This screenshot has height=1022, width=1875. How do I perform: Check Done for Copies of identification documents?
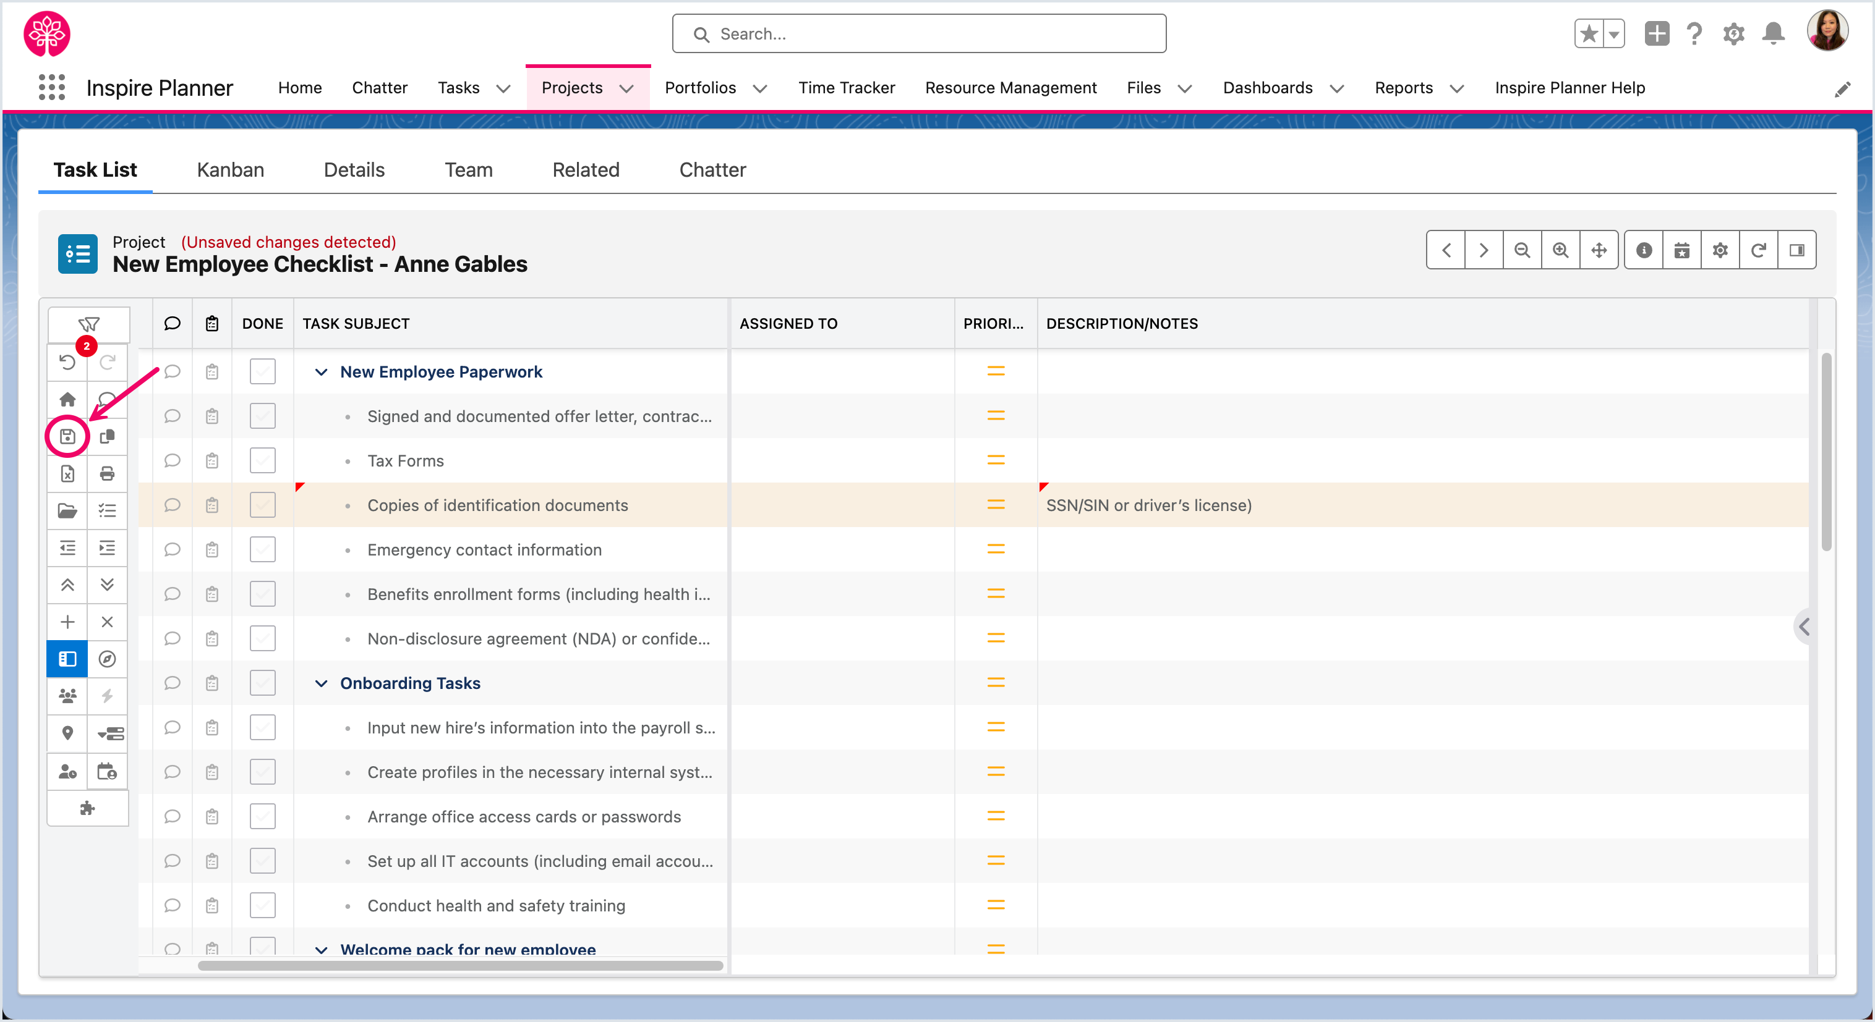tap(262, 505)
